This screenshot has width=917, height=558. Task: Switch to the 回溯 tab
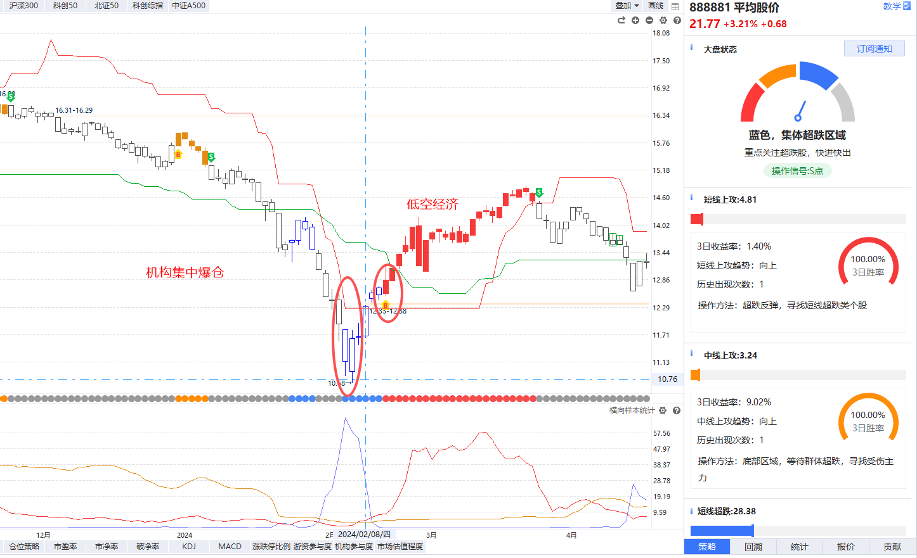click(x=753, y=547)
